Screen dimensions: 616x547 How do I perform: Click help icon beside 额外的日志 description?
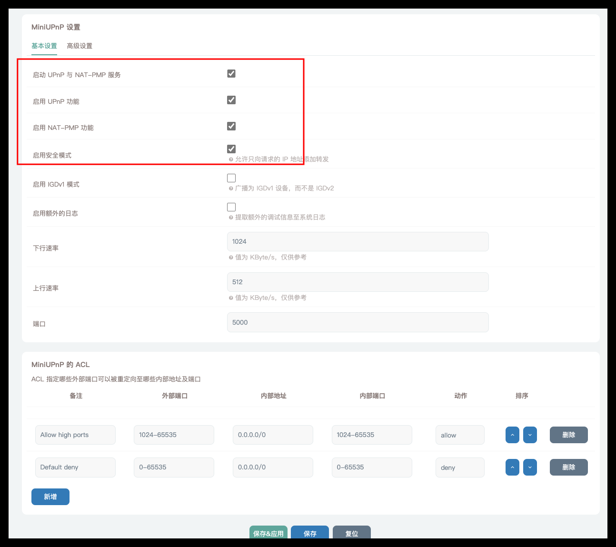[231, 218]
